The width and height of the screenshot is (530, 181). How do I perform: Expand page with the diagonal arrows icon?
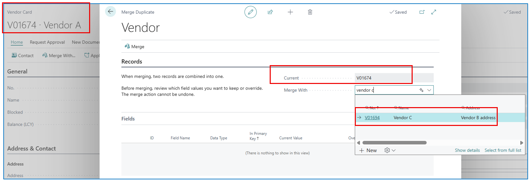(x=434, y=12)
